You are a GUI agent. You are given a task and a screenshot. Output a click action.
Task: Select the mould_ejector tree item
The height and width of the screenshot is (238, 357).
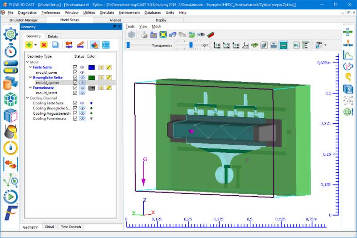[48, 83]
